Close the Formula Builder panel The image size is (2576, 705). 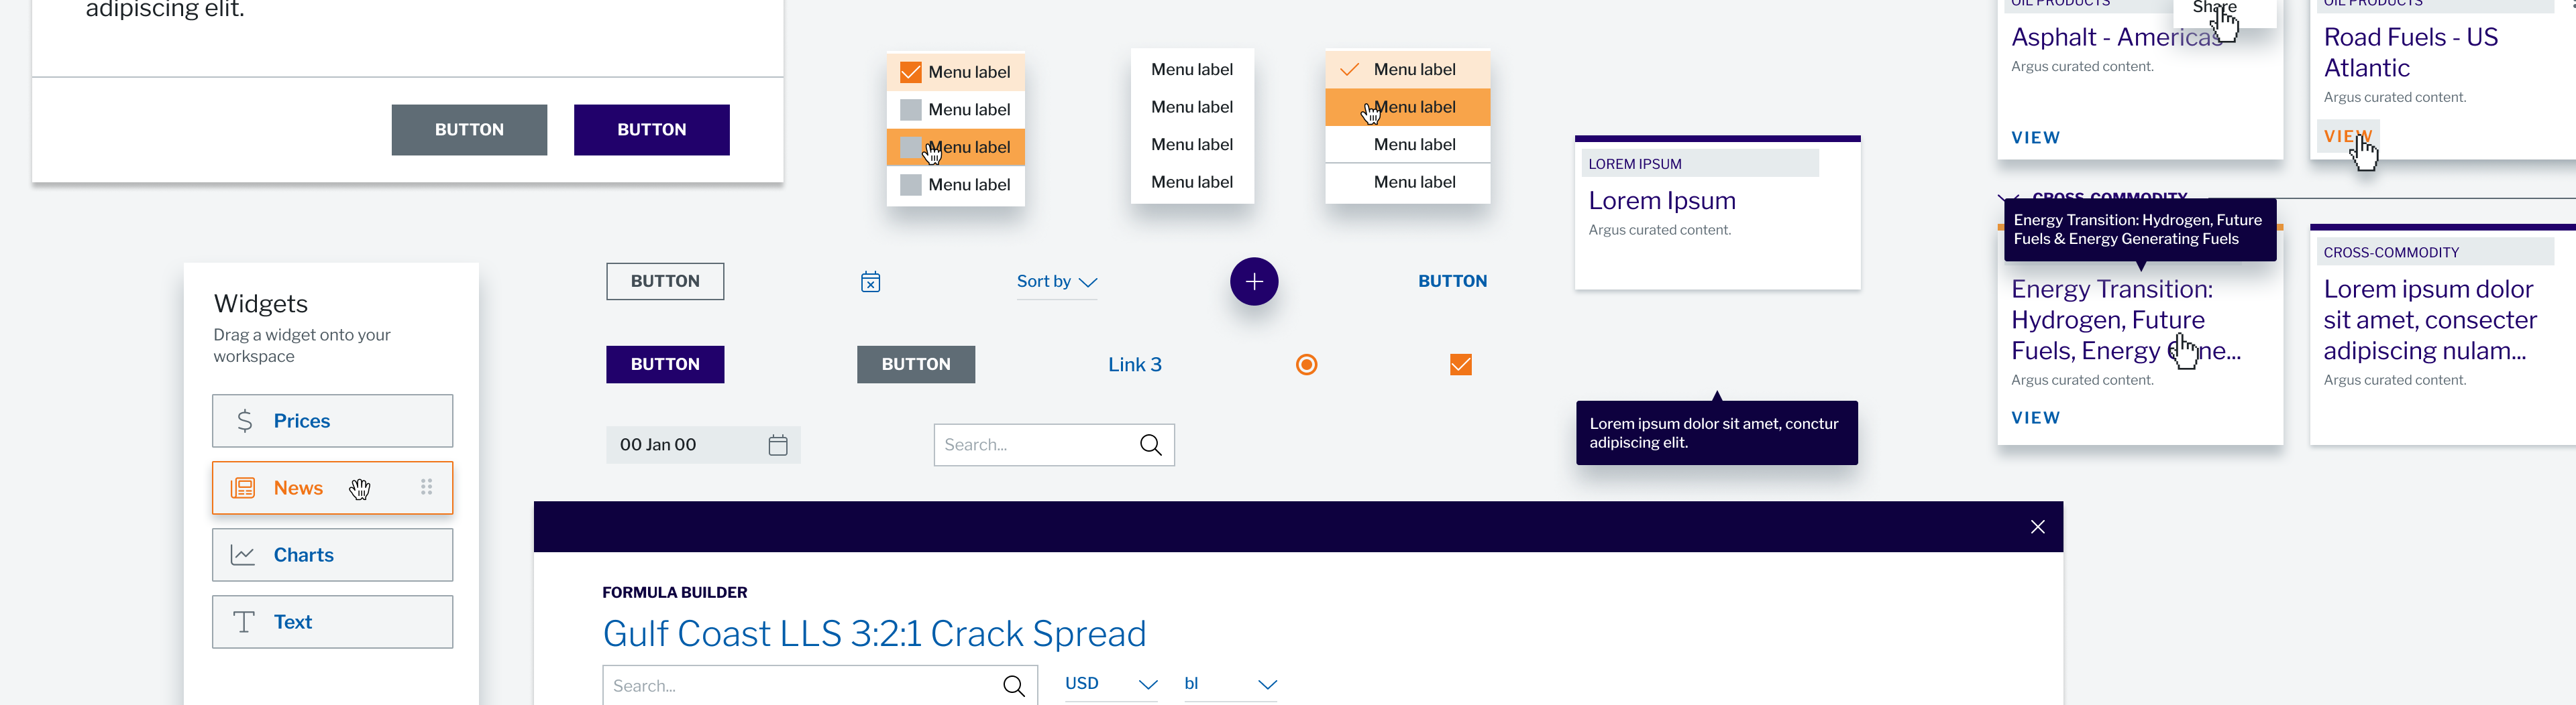point(2037,527)
